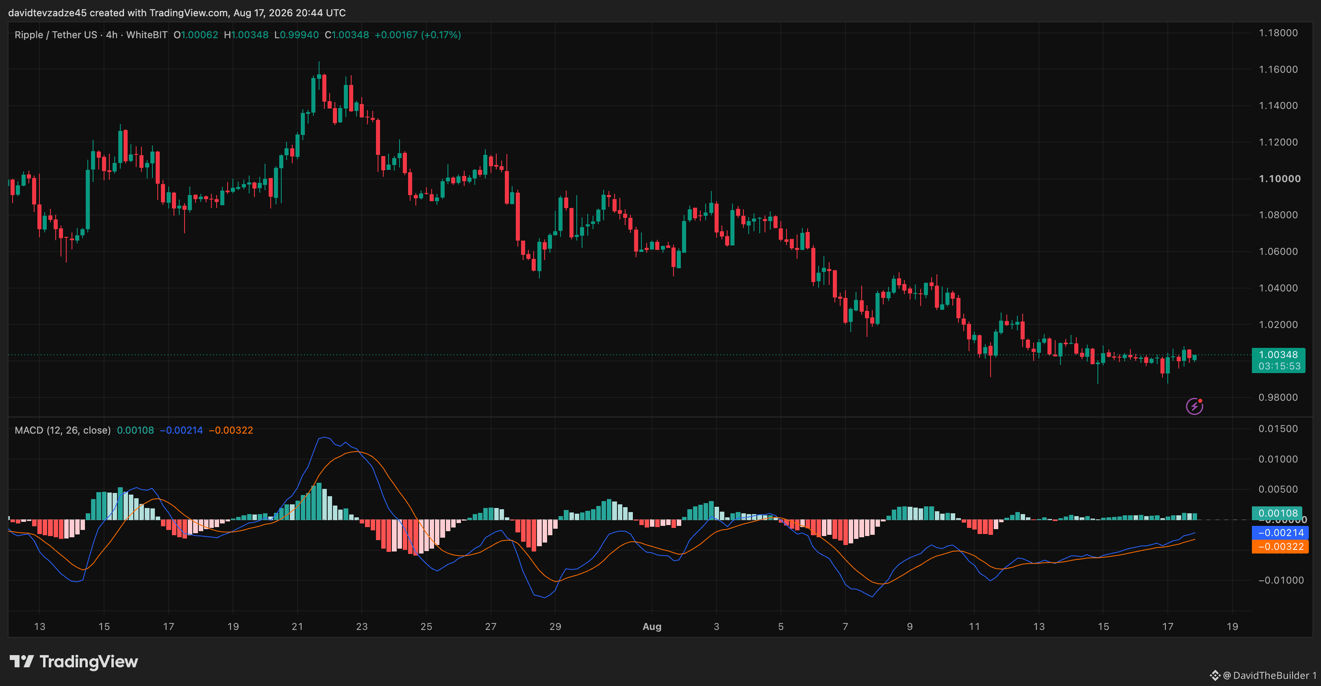
Task: Click the 21 date label on time axis
Action: [298, 627]
